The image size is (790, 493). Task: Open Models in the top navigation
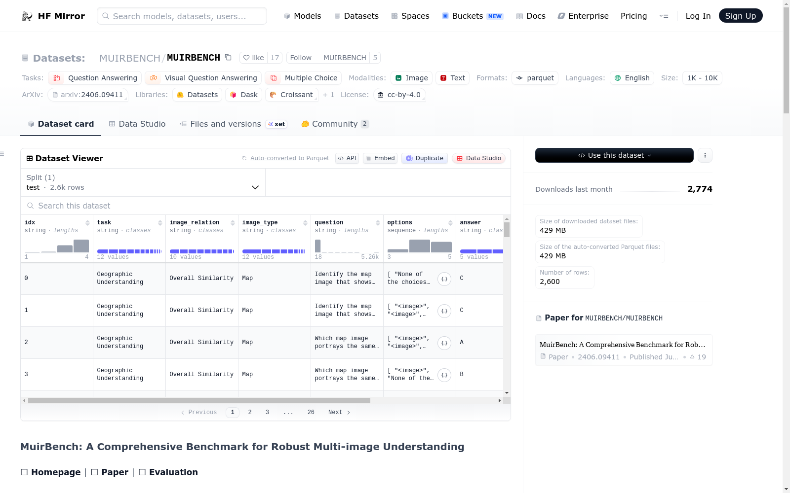[x=302, y=16]
